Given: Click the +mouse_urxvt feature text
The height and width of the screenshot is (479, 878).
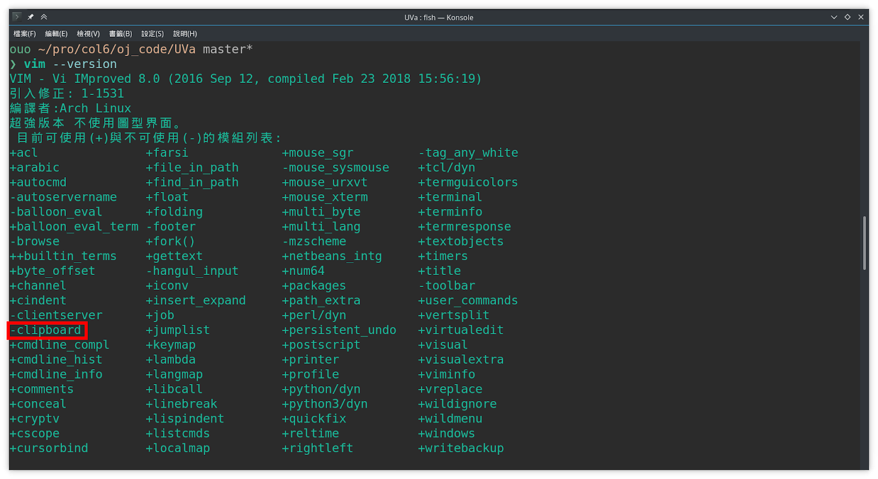Looking at the screenshot, I should pos(325,183).
